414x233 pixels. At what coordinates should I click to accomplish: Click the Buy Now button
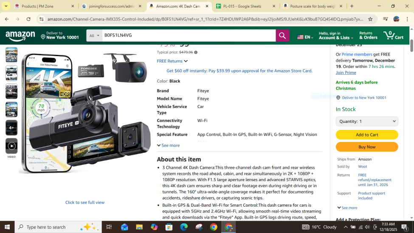coord(367,147)
